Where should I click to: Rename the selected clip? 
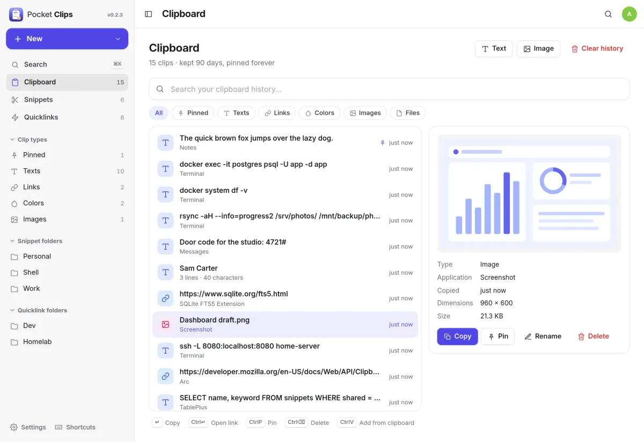pos(543,336)
